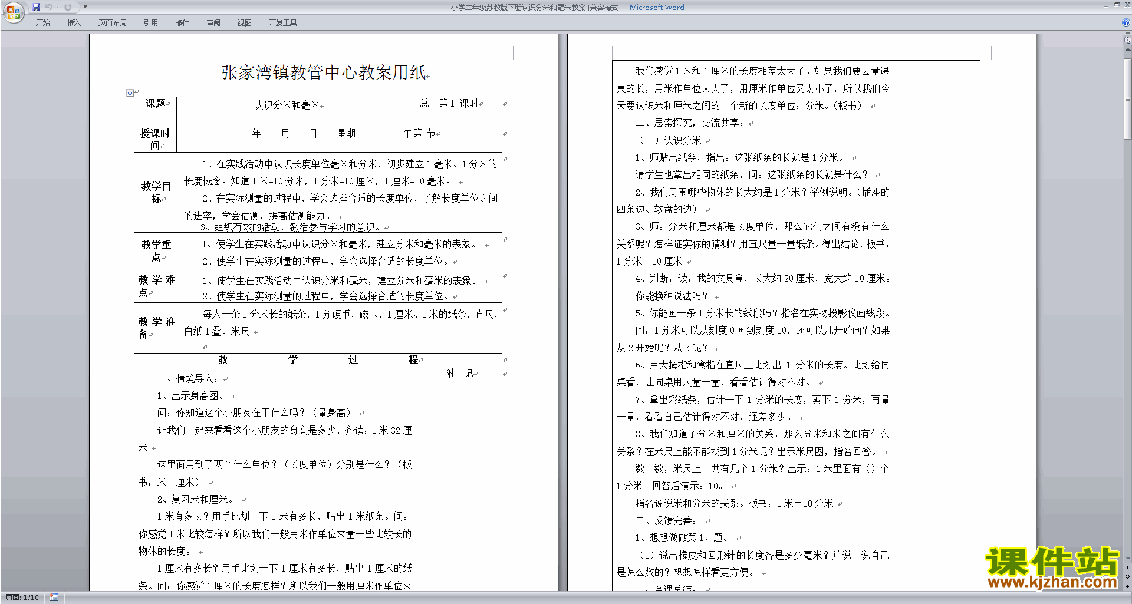
Task: Click select browse object circle button
Action: [1127, 577]
